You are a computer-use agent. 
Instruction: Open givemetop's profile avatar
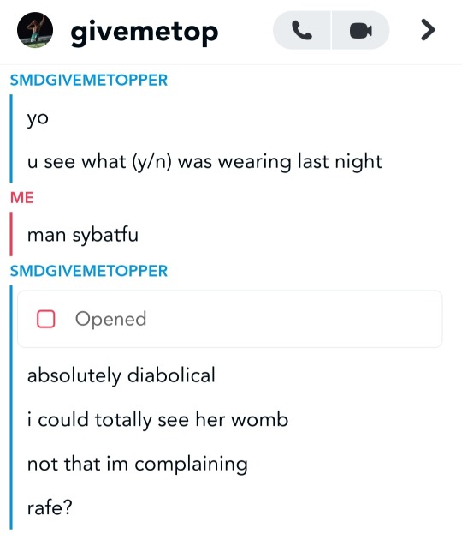pos(35,30)
